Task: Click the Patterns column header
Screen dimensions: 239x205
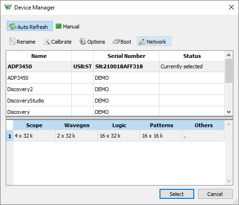Action: click(161, 125)
